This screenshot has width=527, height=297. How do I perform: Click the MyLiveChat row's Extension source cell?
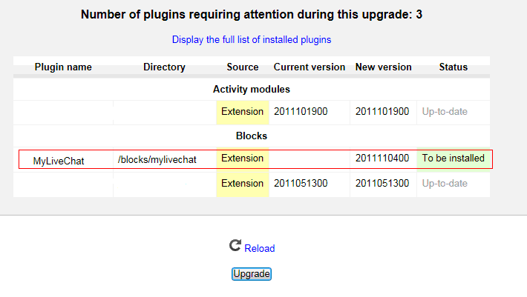click(x=243, y=158)
